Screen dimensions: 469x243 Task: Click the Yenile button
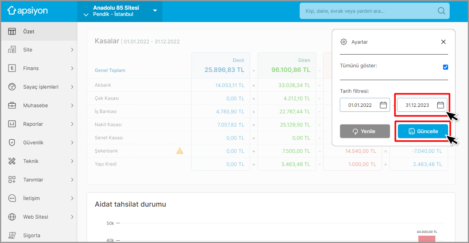pos(365,131)
